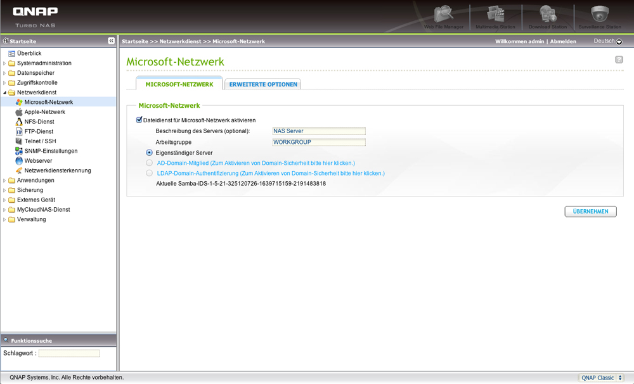634x384 pixels.
Task: Select Apple-Netzwerk in the tree
Action: [x=44, y=112]
